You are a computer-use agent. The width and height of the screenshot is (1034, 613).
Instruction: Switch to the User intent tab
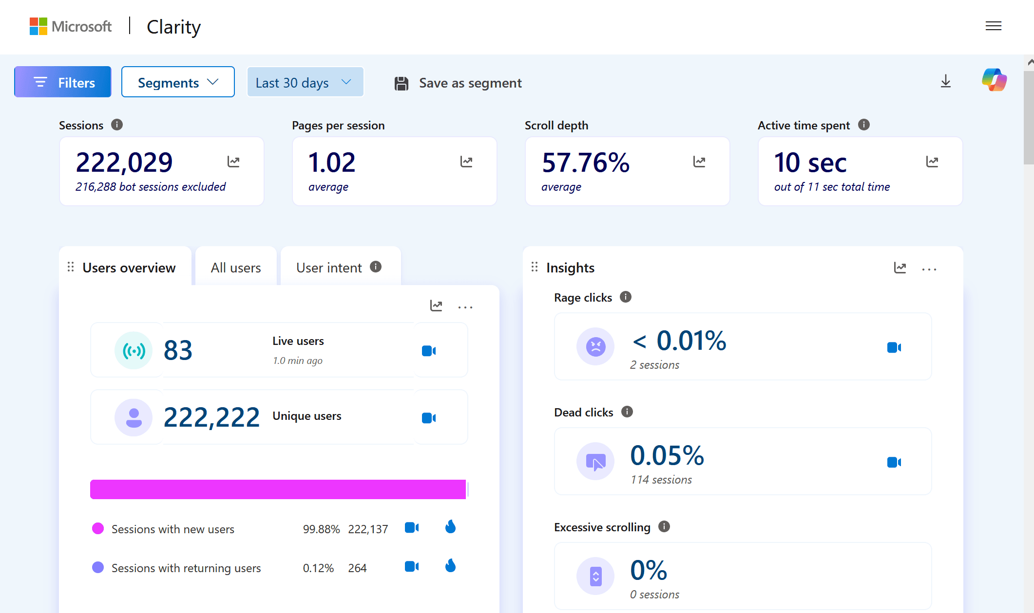pyautogui.click(x=329, y=268)
